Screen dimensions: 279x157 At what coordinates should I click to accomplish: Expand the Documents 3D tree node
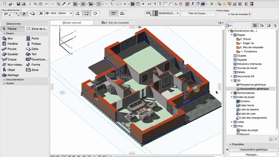click(231, 76)
